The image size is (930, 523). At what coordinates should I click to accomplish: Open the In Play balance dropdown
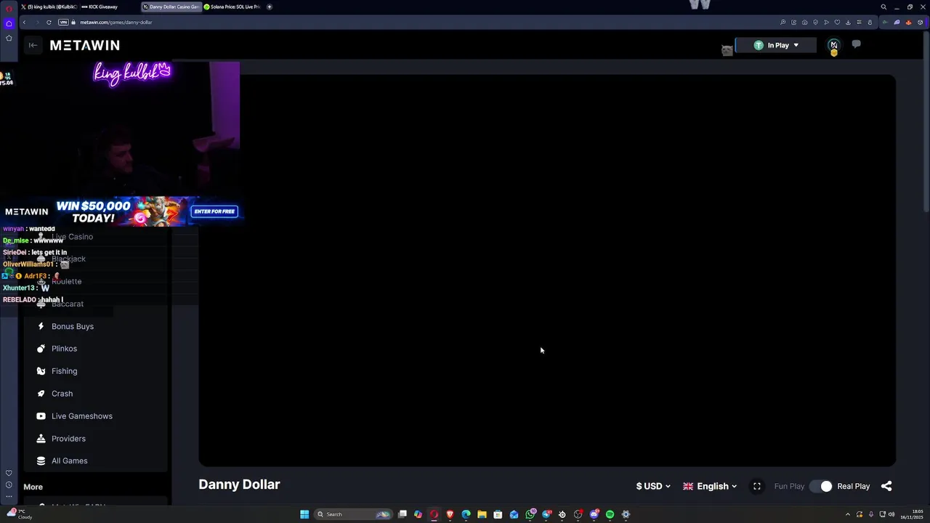point(775,45)
